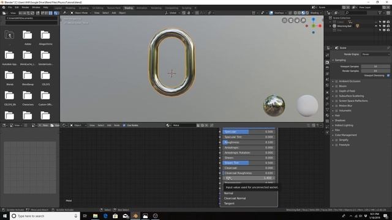Click the Move view hand gizmo
Screen dimensions: 392x220
coord(297,20)
